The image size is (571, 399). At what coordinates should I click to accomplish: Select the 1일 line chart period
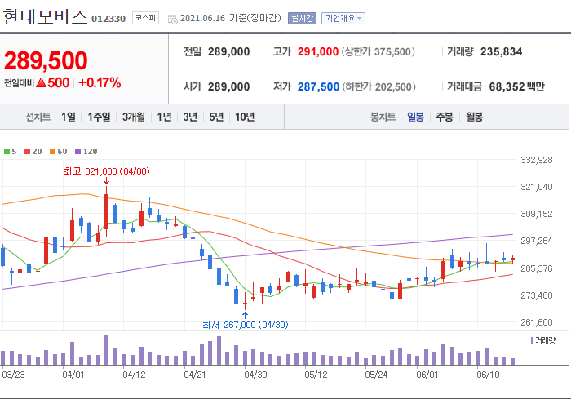click(x=68, y=117)
